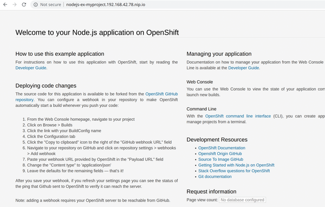Click the Command Line subheading
Viewport: 325px width, 207px height.
[201, 109]
